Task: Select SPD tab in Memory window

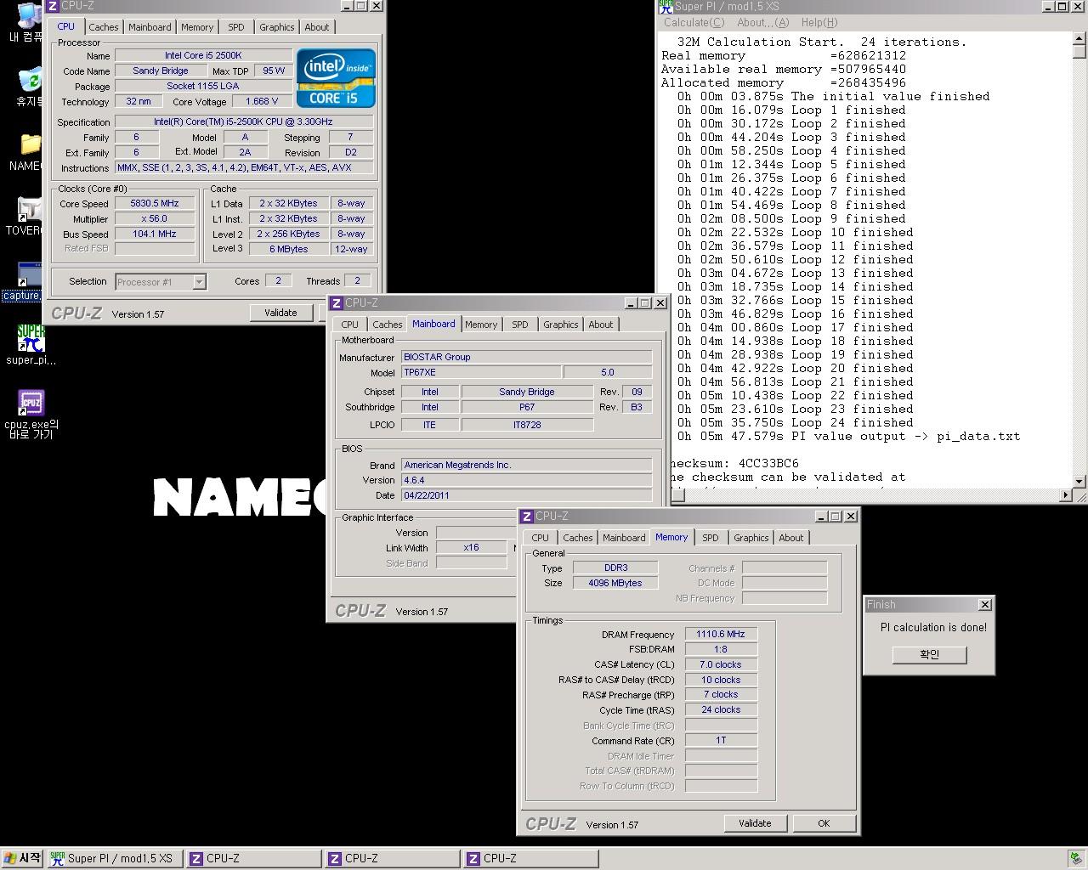Action: (711, 538)
